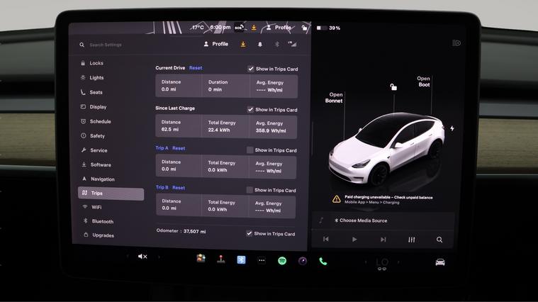Image resolution: width=538 pixels, height=302 pixels.
Task: Search media with magnifier icon
Action: coord(439,240)
